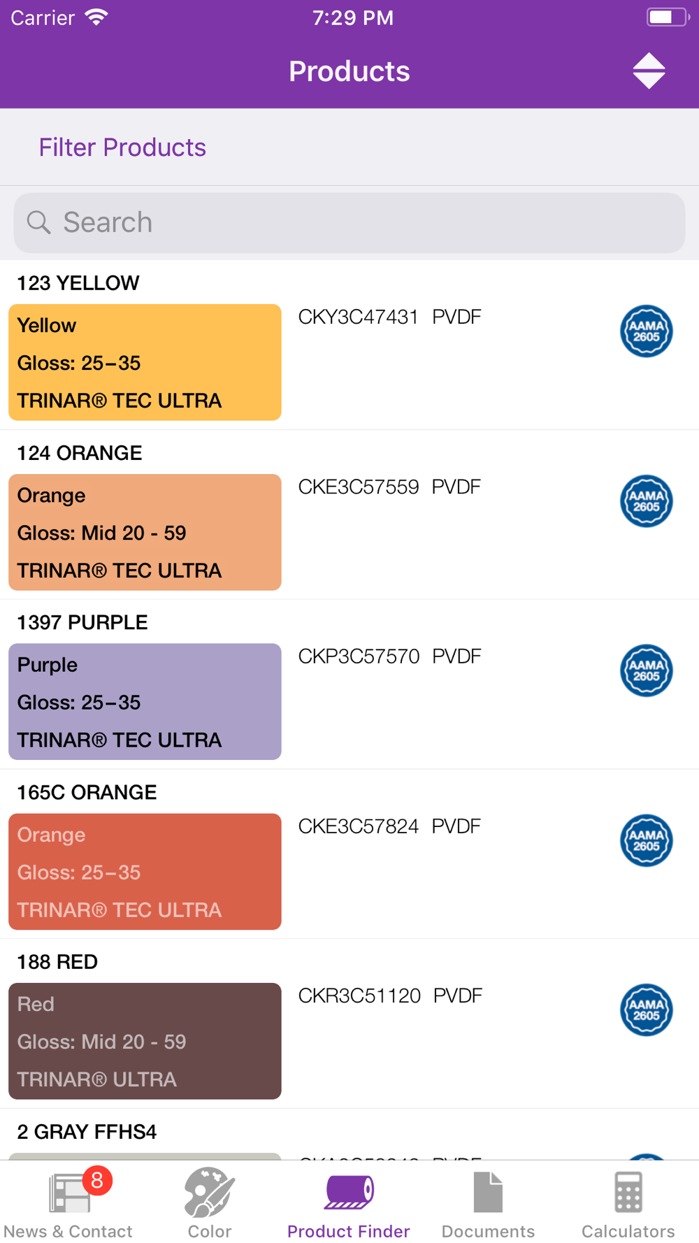This screenshot has width=699, height=1243.
Task: Open Filter Products options
Action: click(122, 148)
